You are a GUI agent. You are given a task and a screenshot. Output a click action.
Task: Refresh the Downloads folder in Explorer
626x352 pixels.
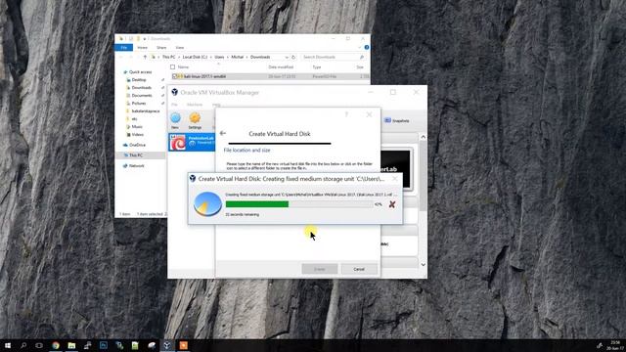coord(293,57)
